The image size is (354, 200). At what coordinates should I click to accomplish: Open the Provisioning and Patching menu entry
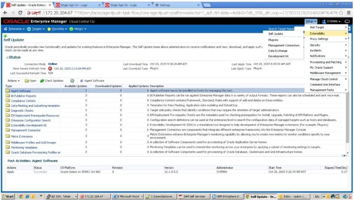326,62
